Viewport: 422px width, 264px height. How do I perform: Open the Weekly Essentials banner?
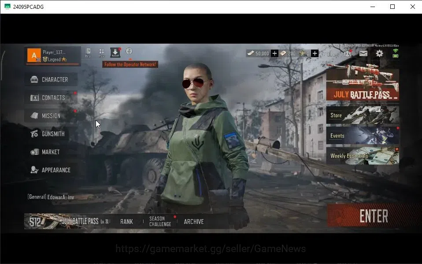point(363,156)
